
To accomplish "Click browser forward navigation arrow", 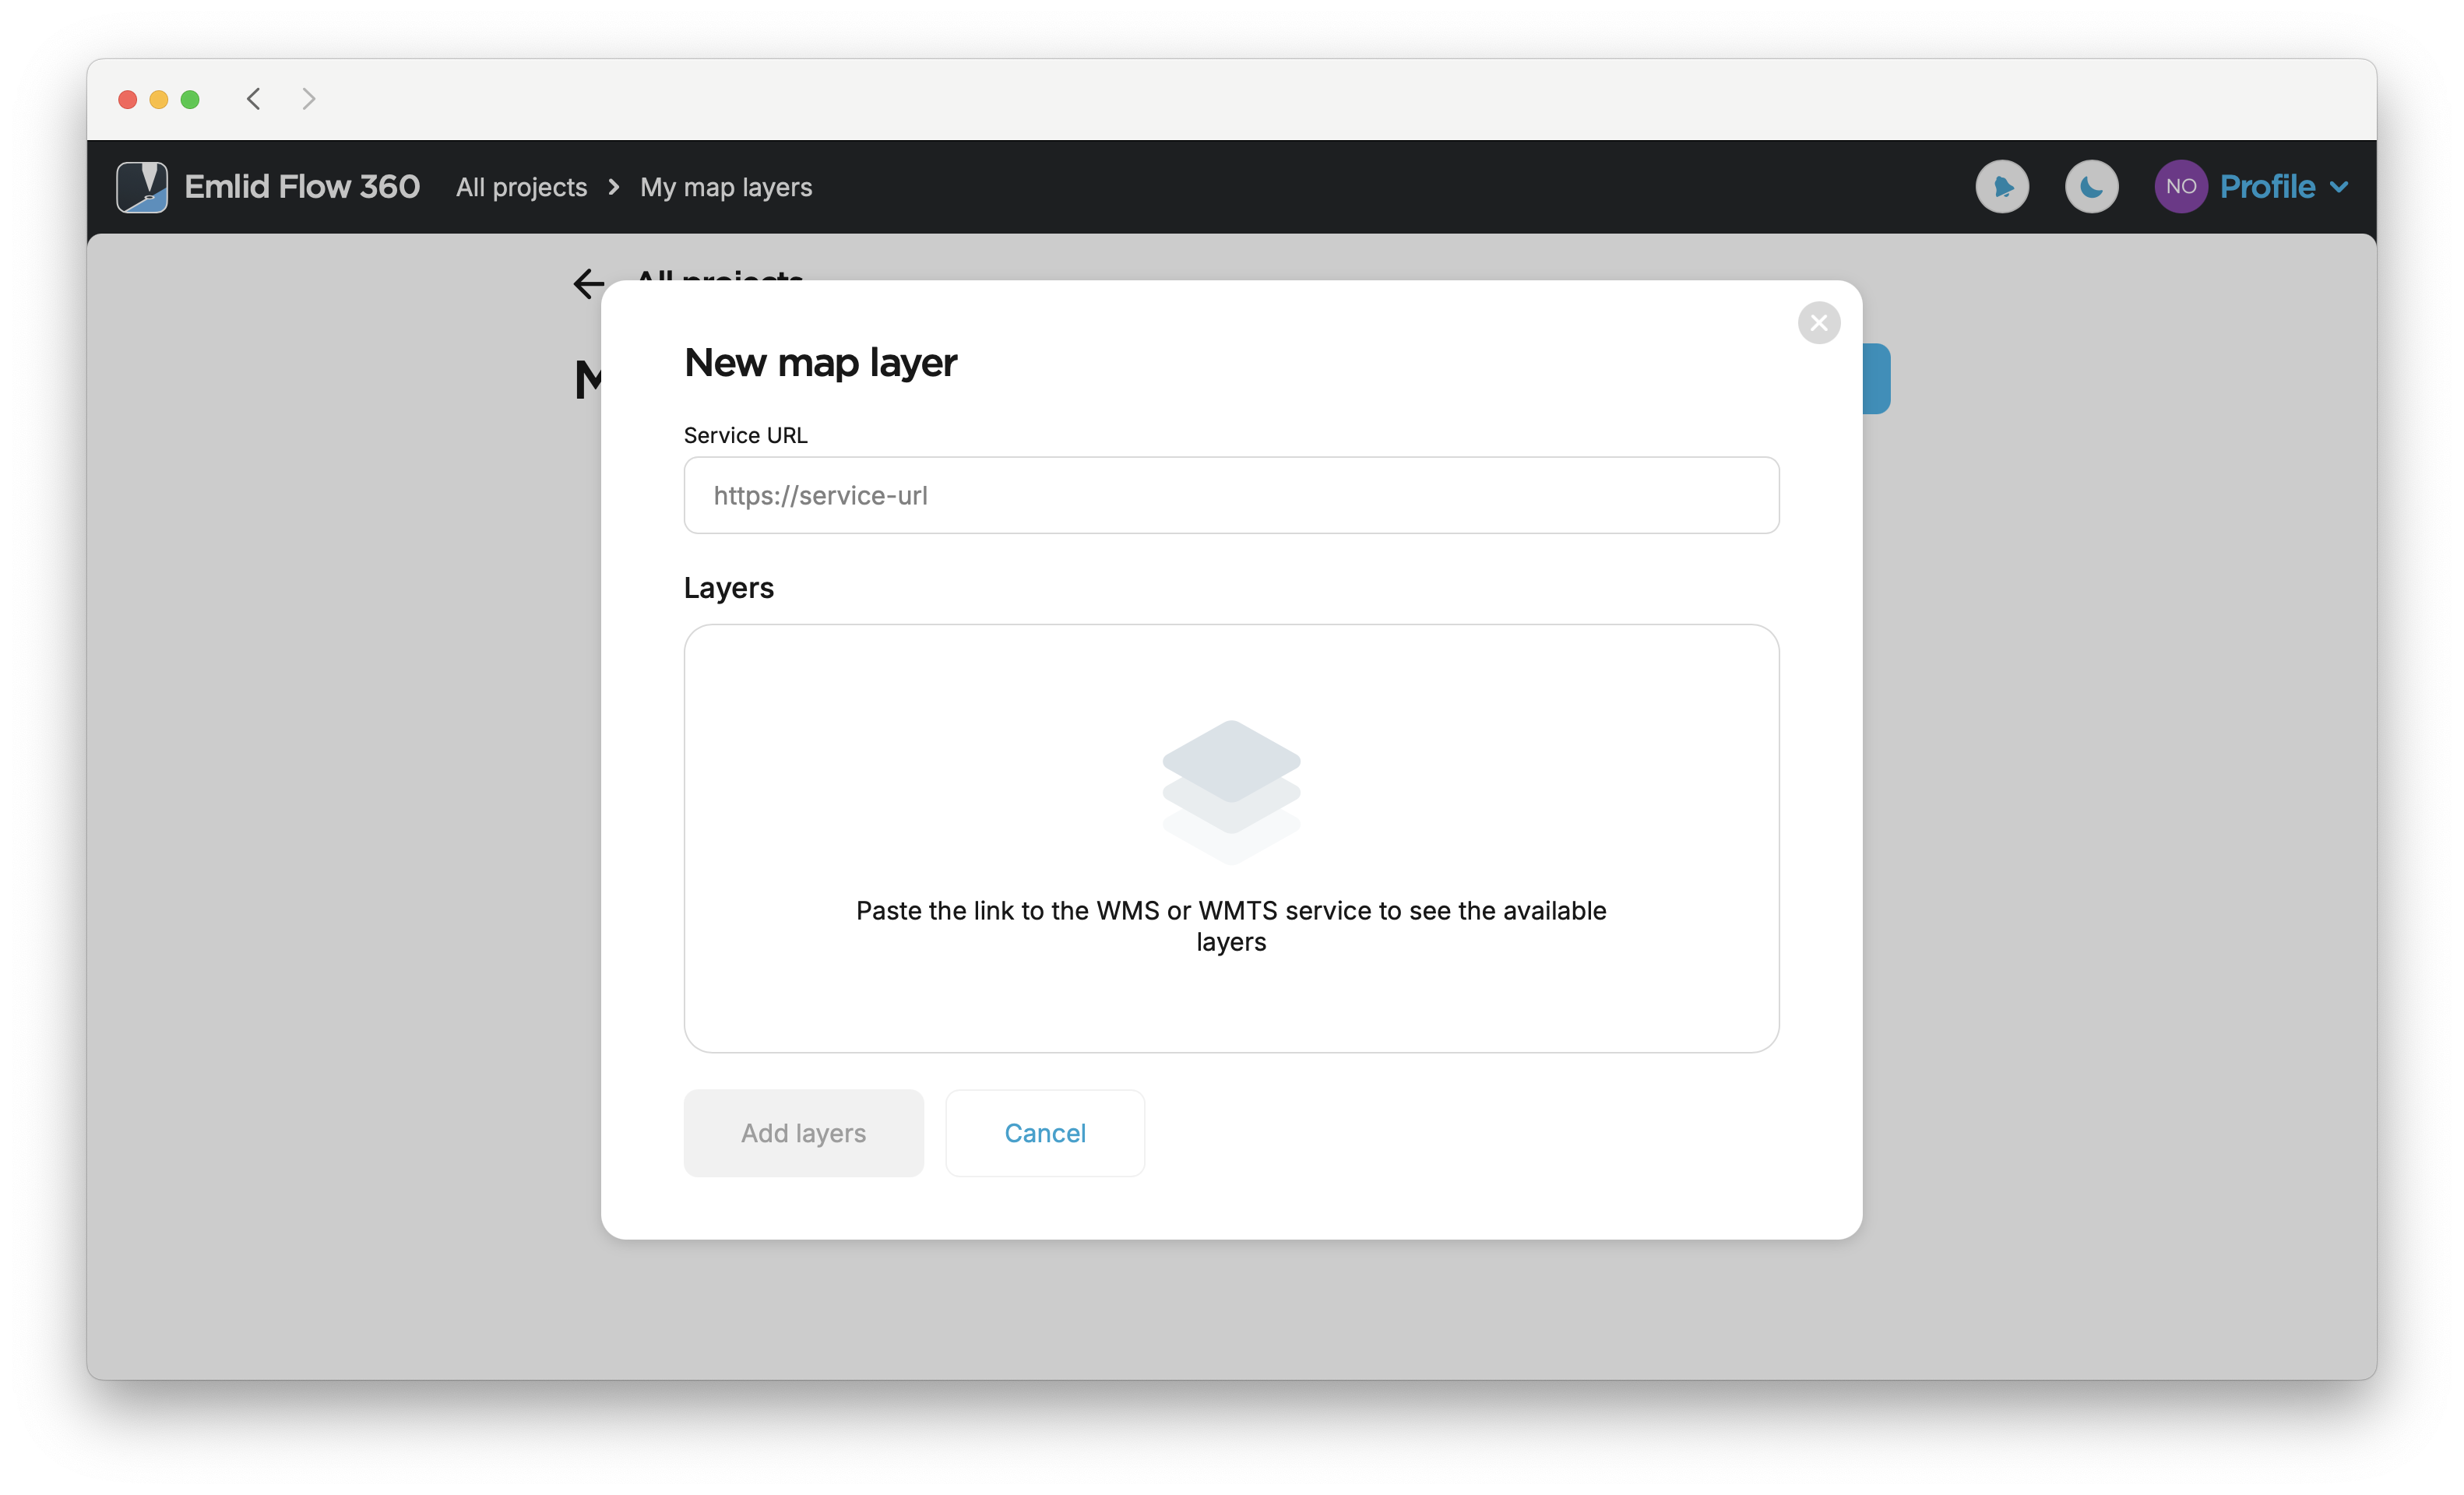I will click(308, 99).
